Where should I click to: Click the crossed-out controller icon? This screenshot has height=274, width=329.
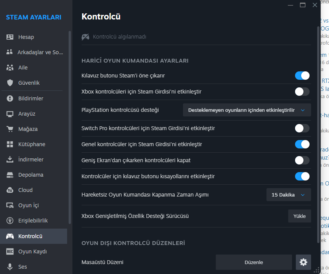[x=85, y=37]
